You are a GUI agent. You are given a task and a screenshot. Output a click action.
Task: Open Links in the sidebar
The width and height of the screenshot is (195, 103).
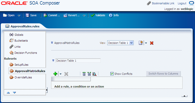click(x=17, y=47)
